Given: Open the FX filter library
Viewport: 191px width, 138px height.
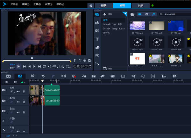Looking at the screenshot, I should 97,55.
